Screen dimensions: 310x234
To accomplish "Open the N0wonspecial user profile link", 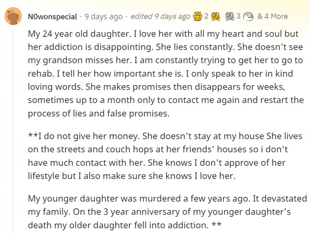I will point(53,16).
